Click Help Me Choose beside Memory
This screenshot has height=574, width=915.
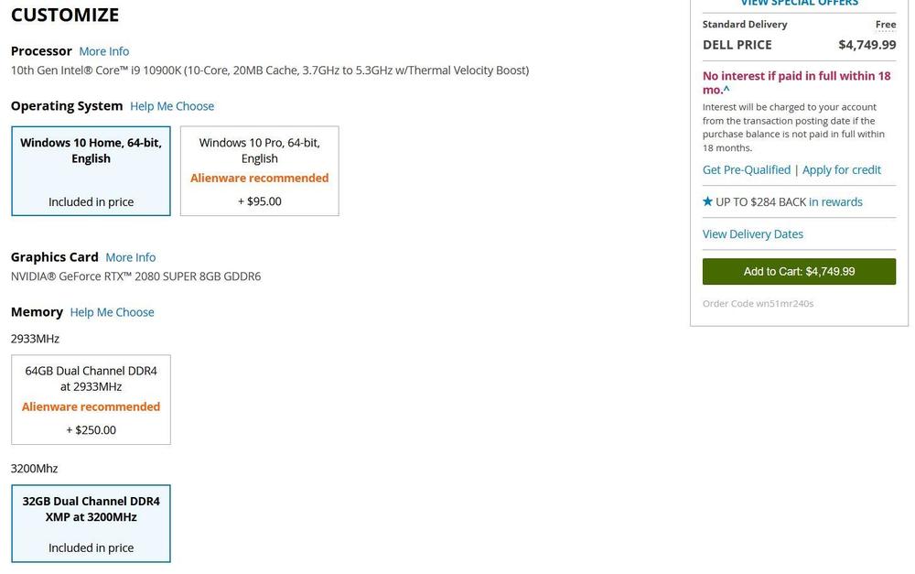click(112, 312)
